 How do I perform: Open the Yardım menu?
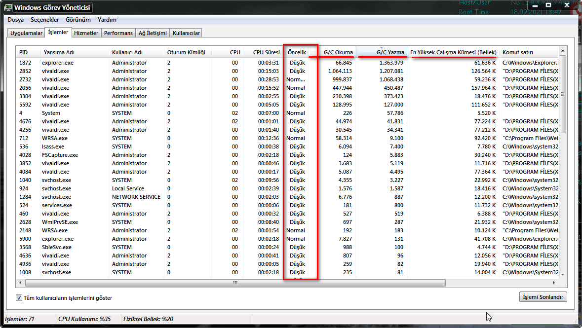click(107, 20)
